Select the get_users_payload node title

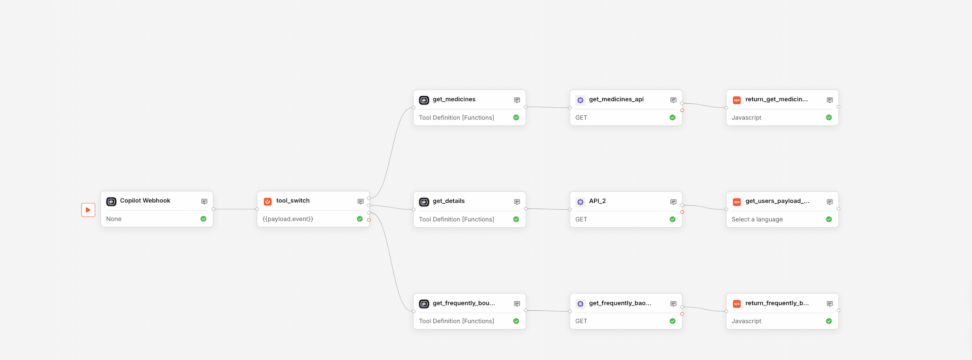(x=777, y=201)
